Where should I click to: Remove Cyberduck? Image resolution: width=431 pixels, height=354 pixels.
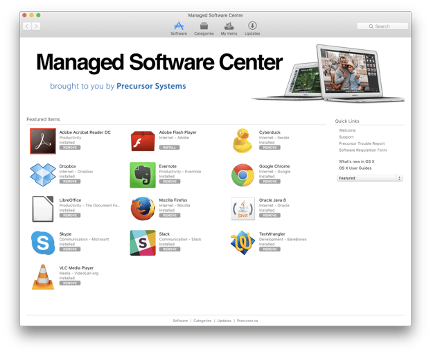(x=270, y=148)
